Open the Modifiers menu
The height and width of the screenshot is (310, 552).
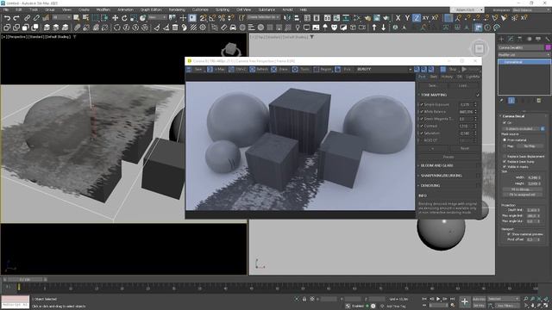(x=103, y=9)
